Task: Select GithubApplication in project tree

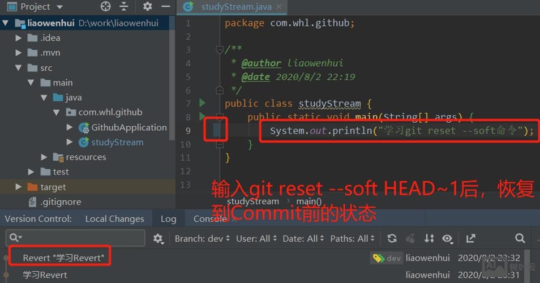Action: [129, 127]
